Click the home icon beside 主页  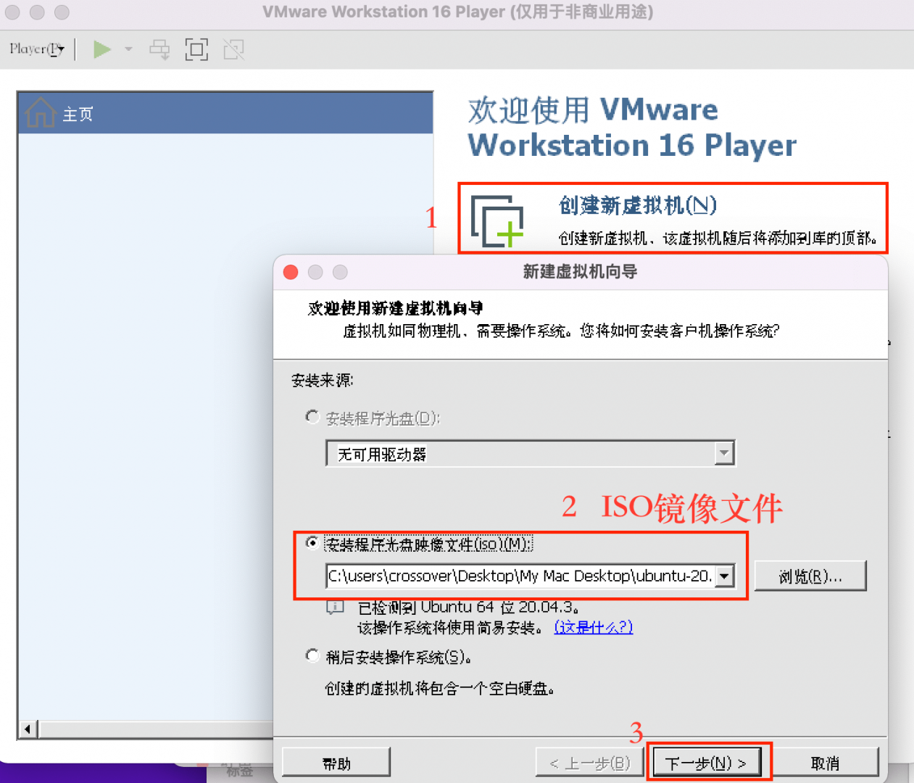(40, 112)
